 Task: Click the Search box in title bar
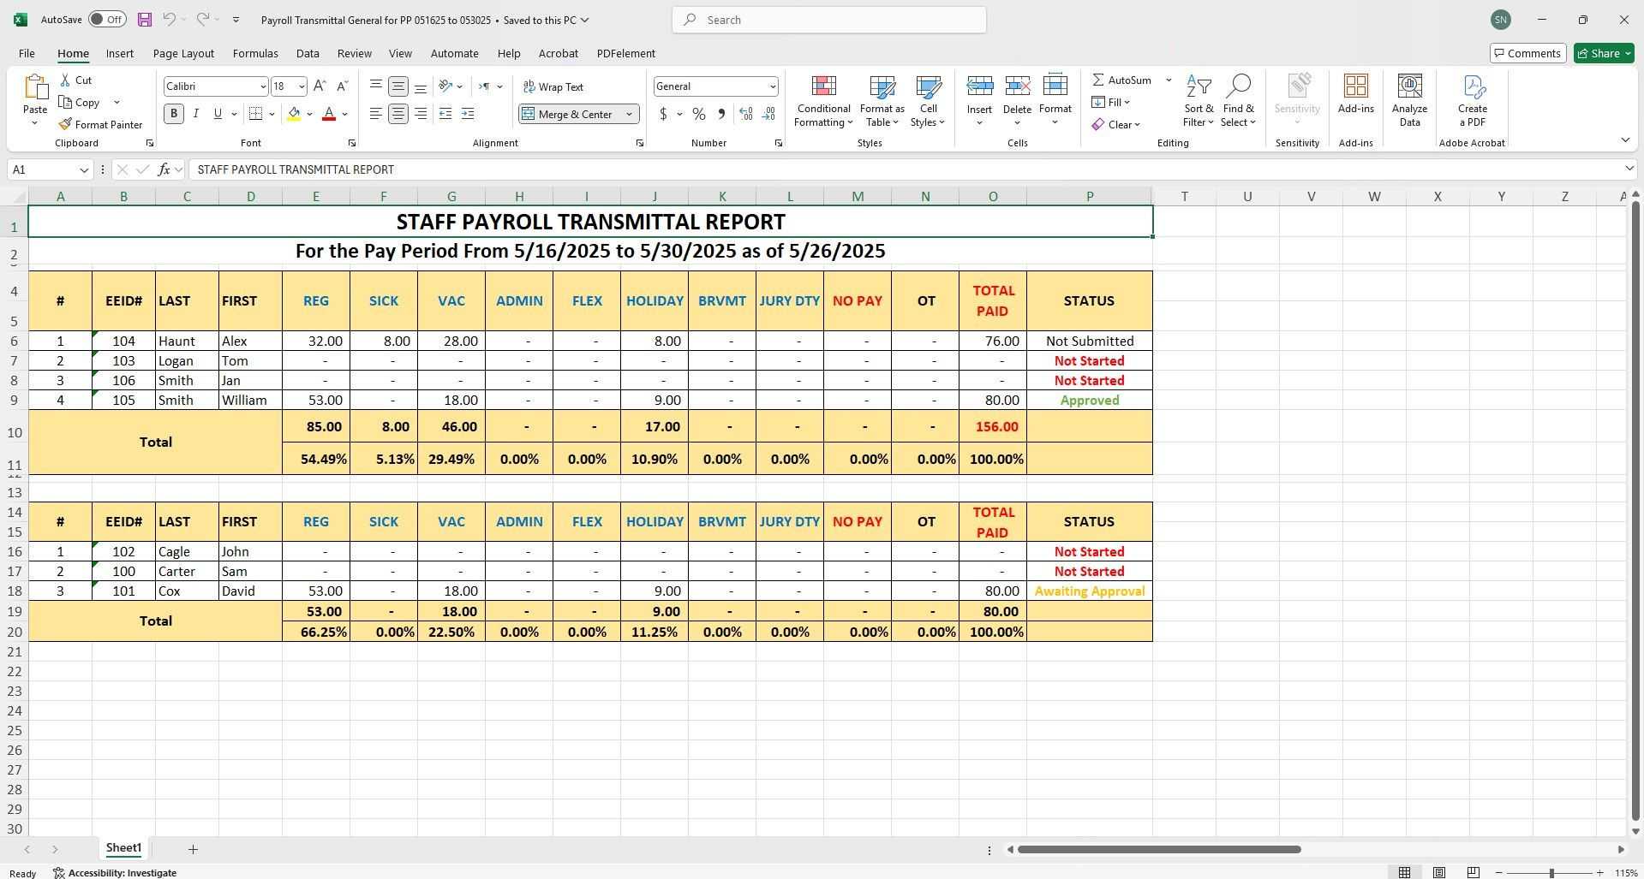828,20
